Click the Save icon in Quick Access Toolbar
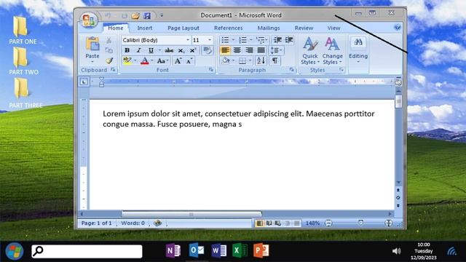The image size is (466, 262). (147, 15)
